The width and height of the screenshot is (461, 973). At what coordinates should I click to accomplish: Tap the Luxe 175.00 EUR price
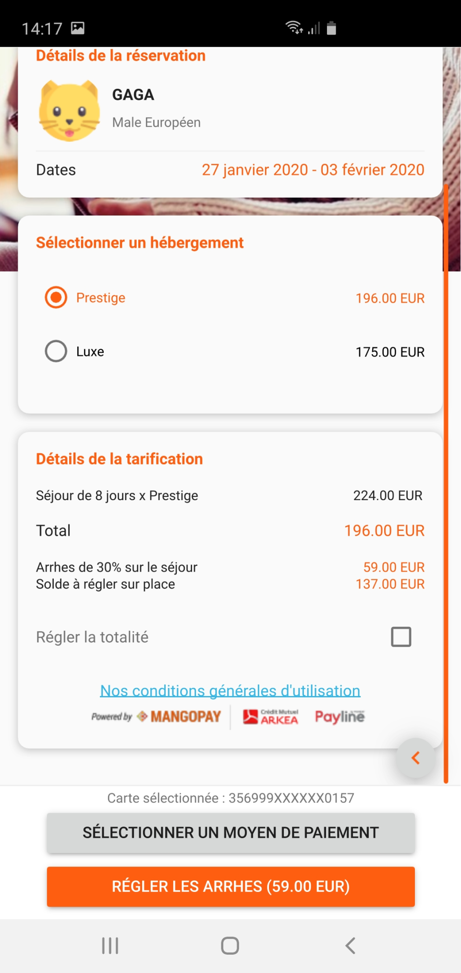point(390,352)
